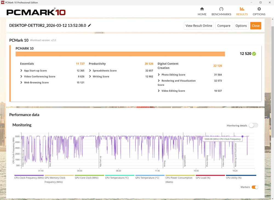This screenshot has height=200, width=274.
Task: Turn off the Markers toggle
Action: 255,187
